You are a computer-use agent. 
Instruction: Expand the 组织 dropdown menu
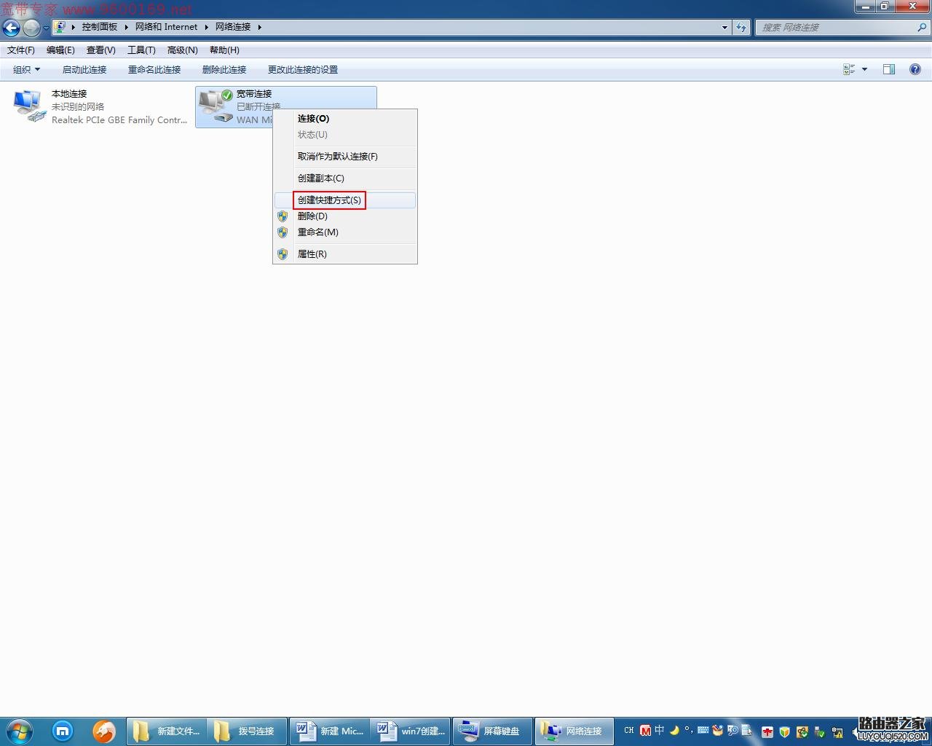[25, 69]
